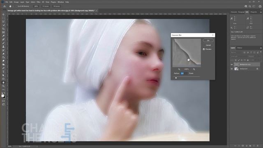Image resolution: width=263 pixels, height=148 pixels.
Task: Open the Filter menu
Action: pos(38,2)
